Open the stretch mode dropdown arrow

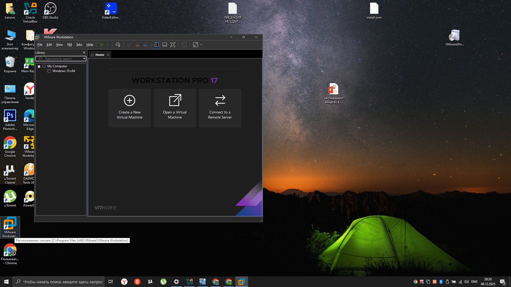[x=201, y=45]
